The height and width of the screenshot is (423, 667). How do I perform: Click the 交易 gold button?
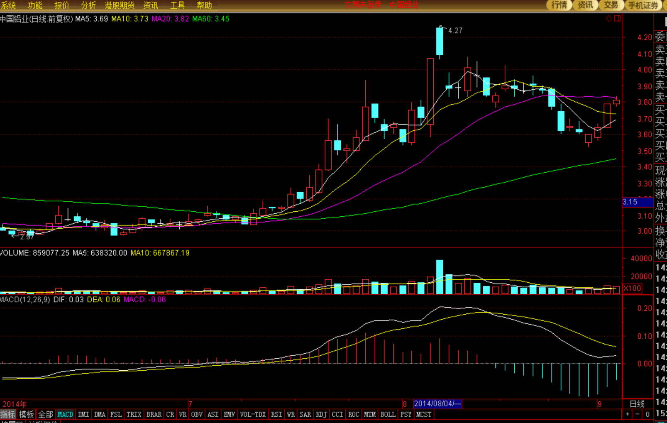coord(611,5)
